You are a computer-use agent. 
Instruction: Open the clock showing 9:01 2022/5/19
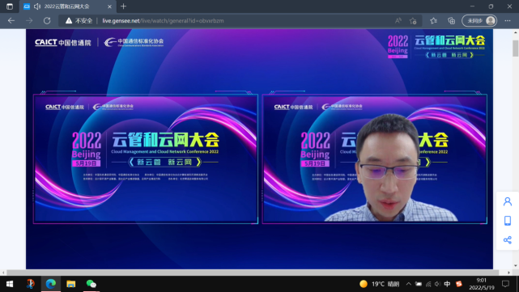[482, 284]
